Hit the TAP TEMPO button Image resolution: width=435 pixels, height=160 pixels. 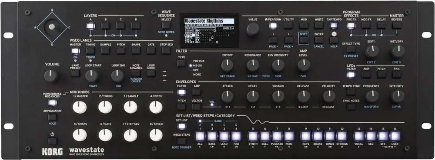tap(334, 26)
